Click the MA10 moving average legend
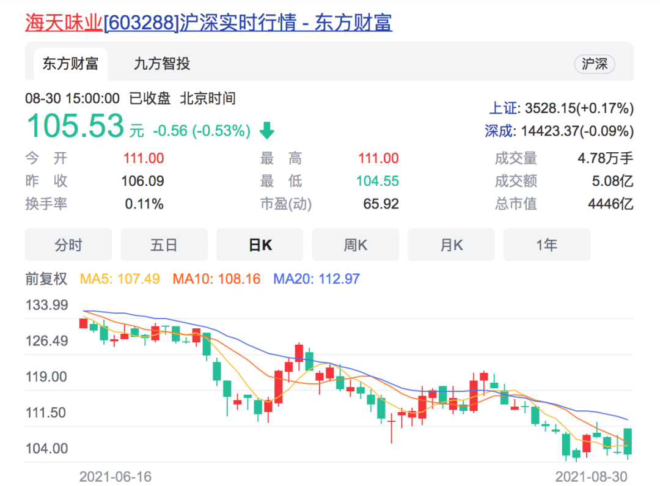 coord(216,279)
